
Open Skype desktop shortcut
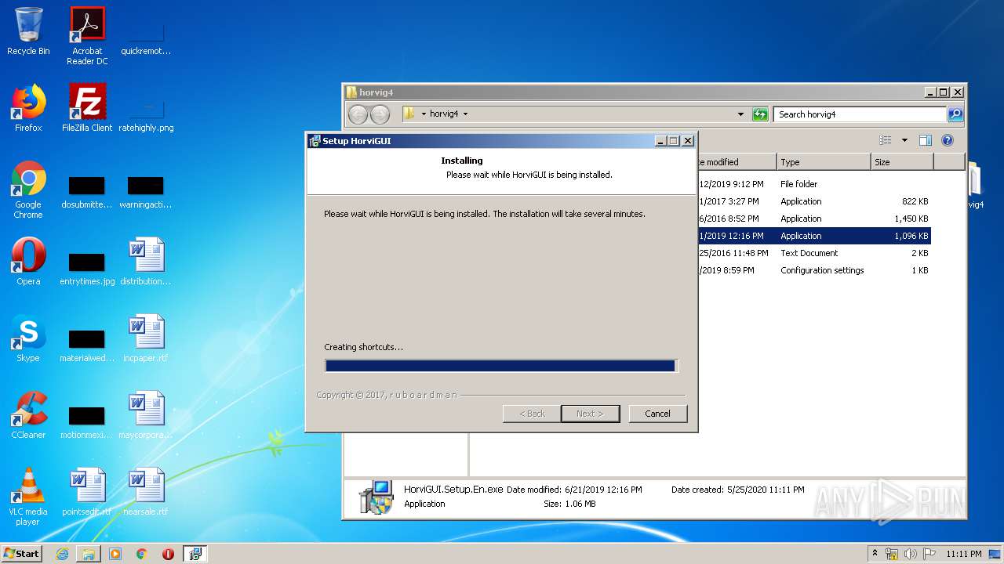point(28,338)
